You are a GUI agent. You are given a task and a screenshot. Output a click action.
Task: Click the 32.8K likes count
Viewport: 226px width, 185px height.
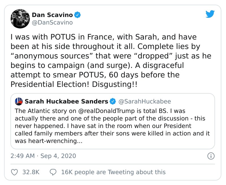pos(31,172)
